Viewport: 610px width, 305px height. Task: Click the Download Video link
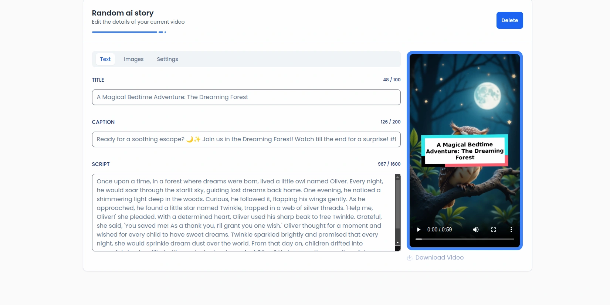pyautogui.click(x=439, y=258)
